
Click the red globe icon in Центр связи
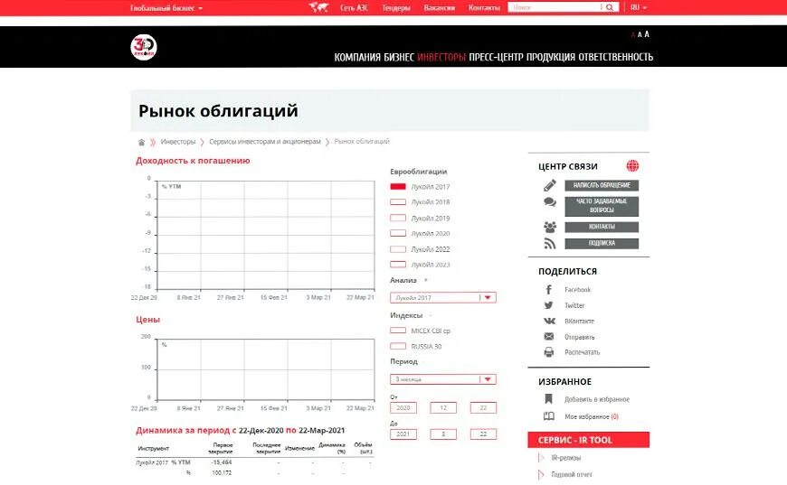pyautogui.click(x=632, y=166)
